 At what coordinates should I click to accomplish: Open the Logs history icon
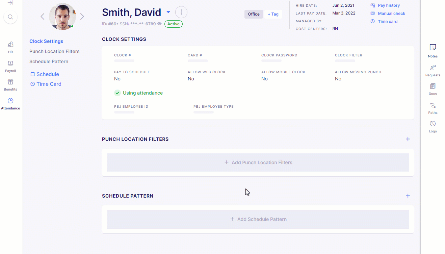(x=433, y=124)
